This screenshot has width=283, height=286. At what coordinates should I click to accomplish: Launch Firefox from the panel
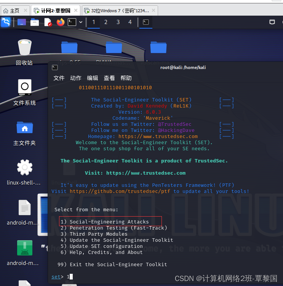point(61,22)
